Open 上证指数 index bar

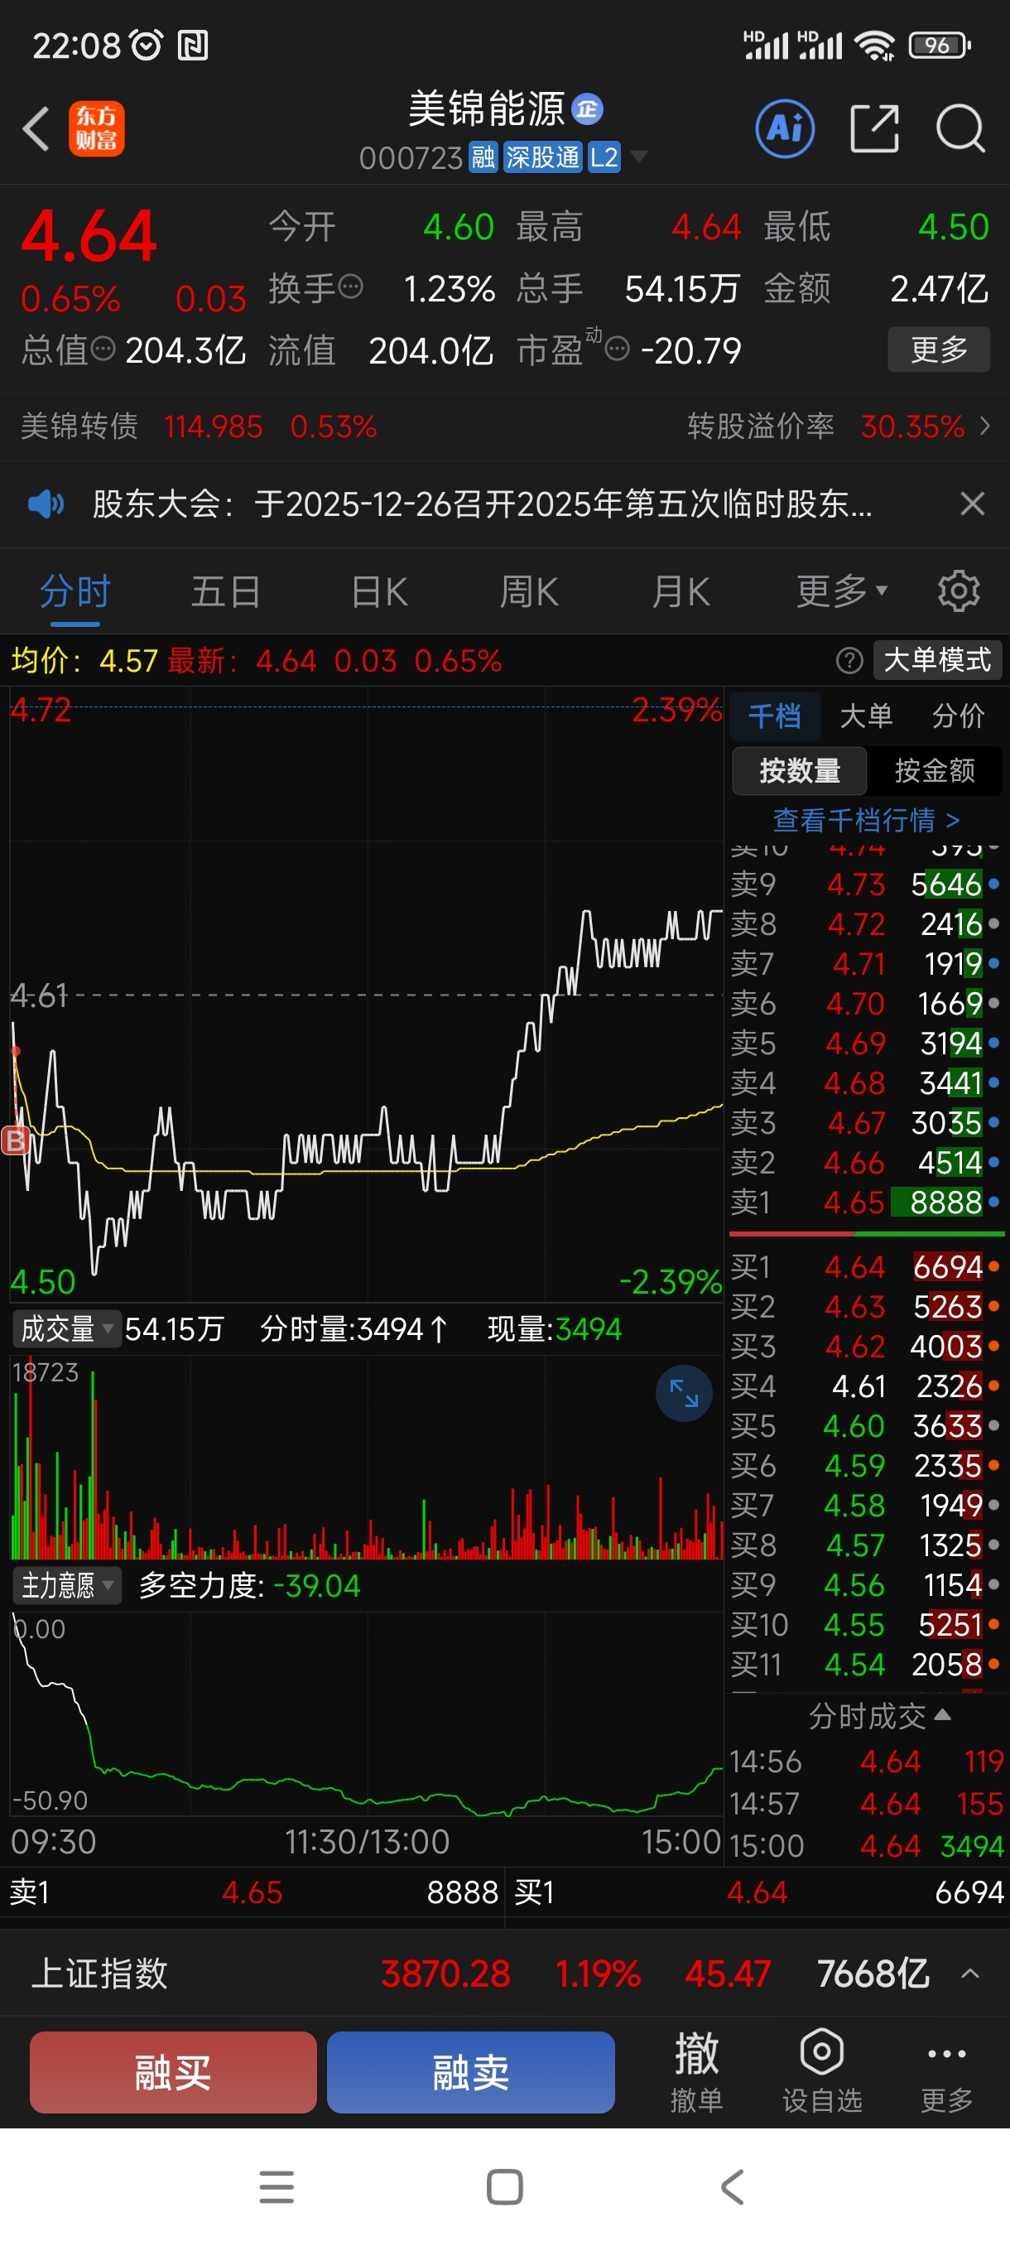504,1973
